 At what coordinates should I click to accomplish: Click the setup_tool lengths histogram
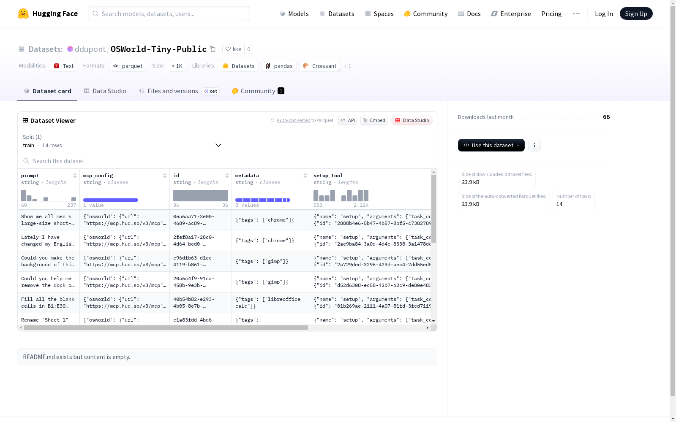point(341,195)
